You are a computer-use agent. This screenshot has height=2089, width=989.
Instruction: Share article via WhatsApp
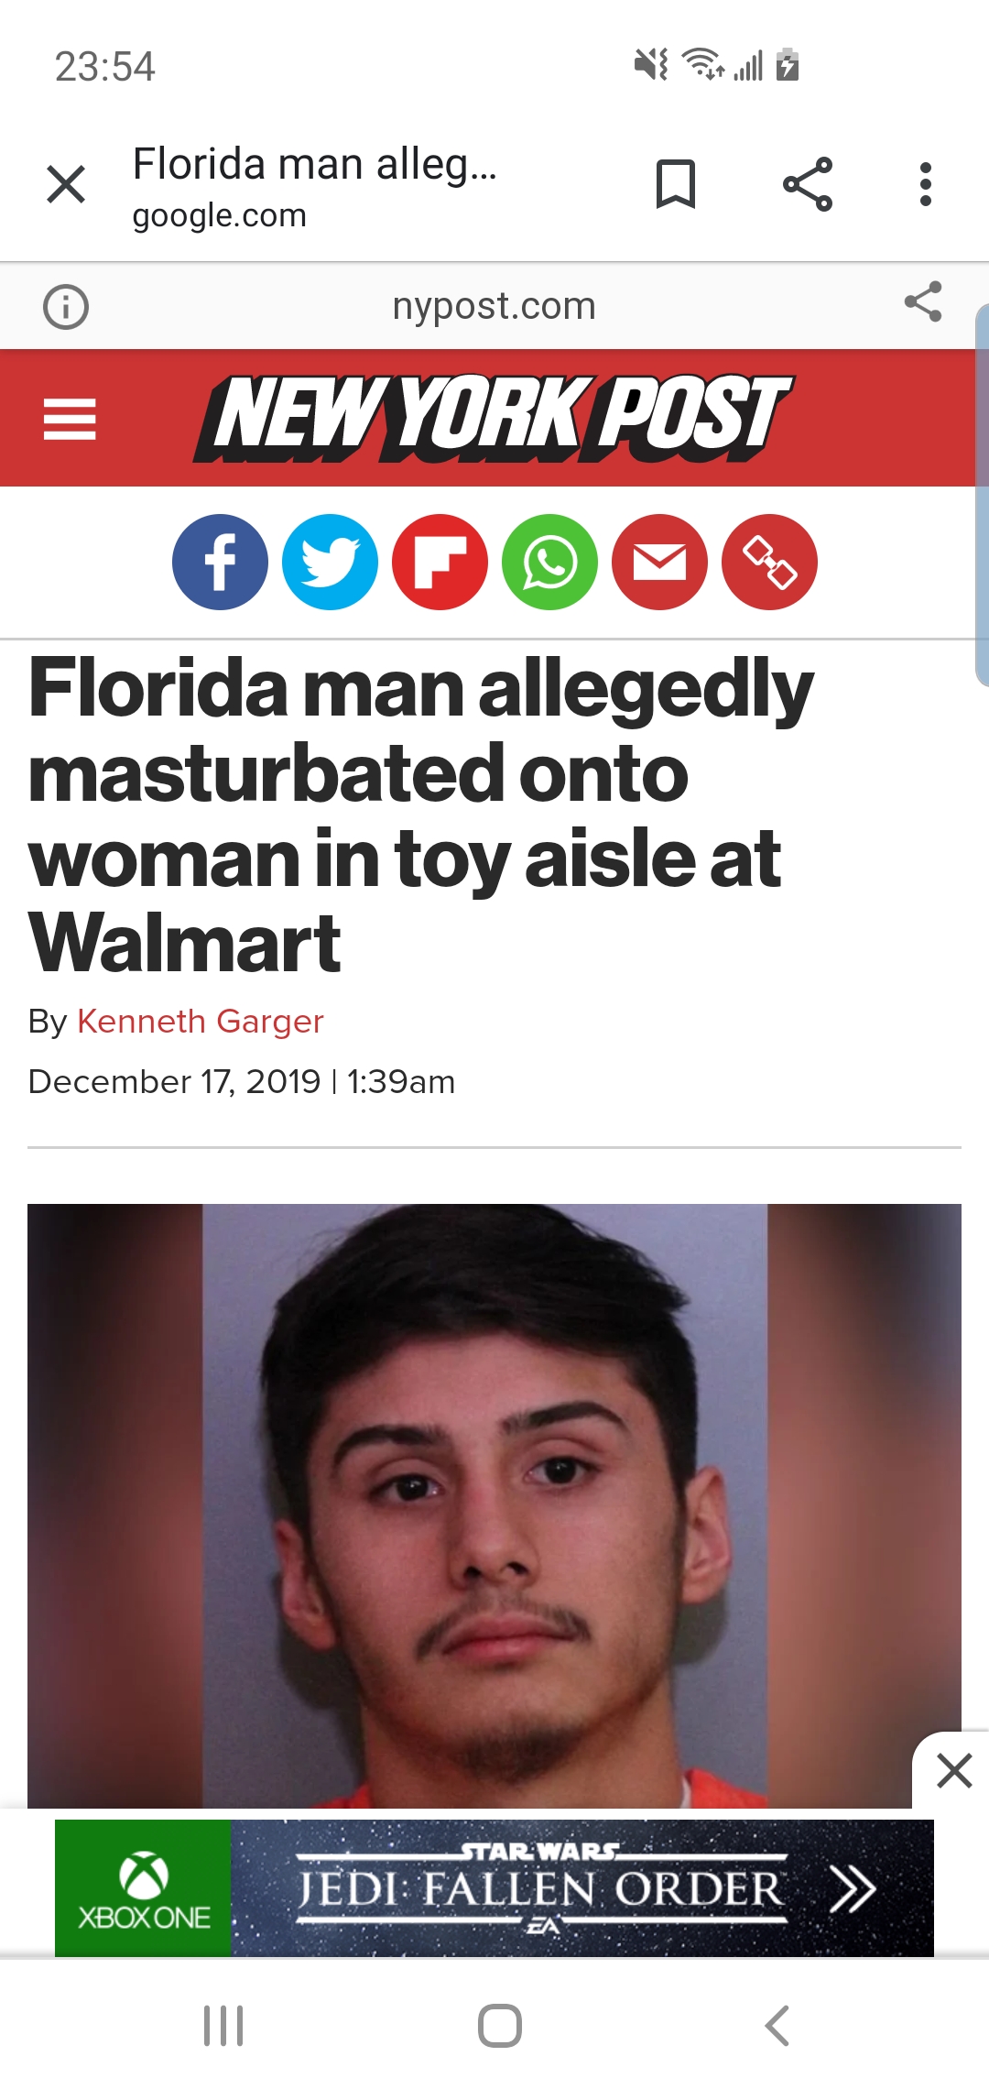click(549, 562)
